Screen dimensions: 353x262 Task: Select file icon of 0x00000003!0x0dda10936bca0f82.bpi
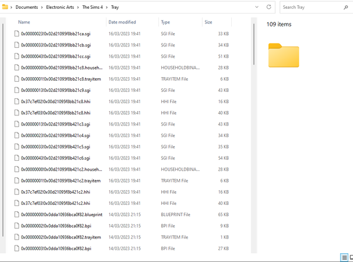point(16,248)
